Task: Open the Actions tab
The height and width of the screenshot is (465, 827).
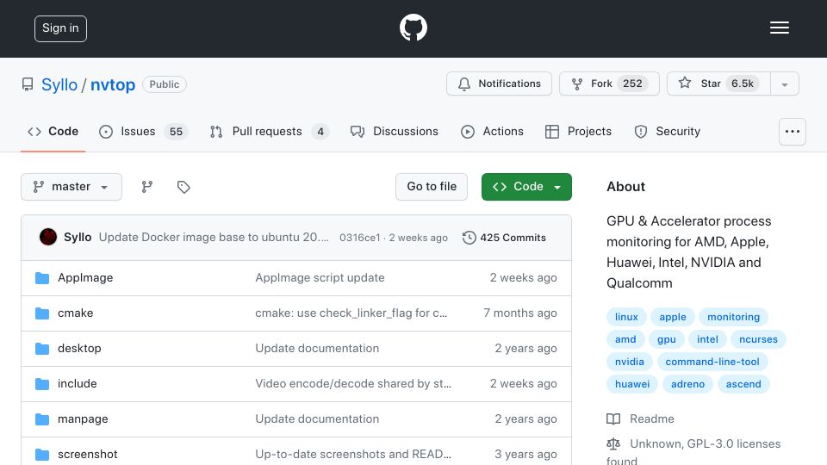Action: [x=492, y=131]
